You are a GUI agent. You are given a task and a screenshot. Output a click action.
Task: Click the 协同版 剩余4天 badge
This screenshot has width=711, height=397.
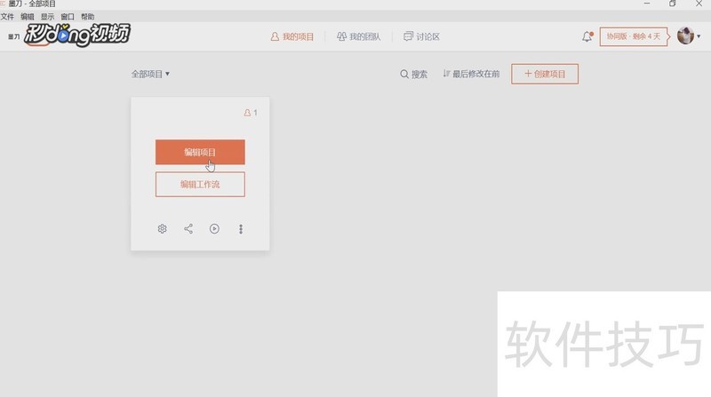635,36
